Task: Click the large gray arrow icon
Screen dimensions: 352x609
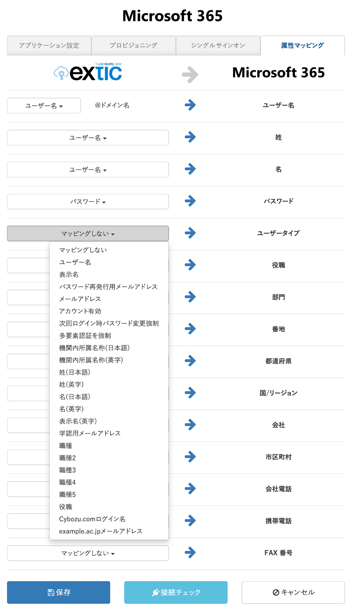Action: pos(190,74)
